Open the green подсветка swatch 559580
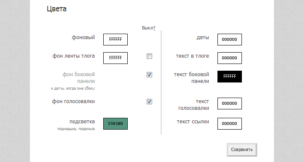This screenshot has height=162, width=303. pyautogui.click(x=115, y=124)
